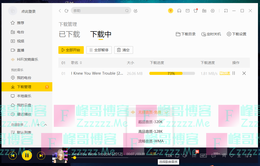This screenshot has height=166, width=260.
Task: Switch to the 已下载 tab
Action: coord(69,34)
